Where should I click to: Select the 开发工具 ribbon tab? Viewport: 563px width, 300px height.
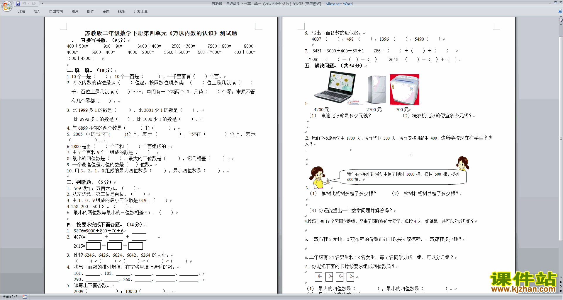tap(140, 11)
